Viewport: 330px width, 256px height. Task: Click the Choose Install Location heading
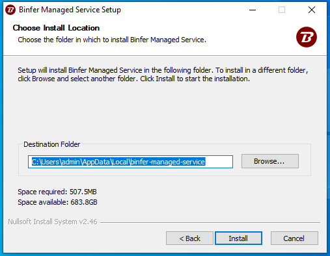[x=56, y=28]
